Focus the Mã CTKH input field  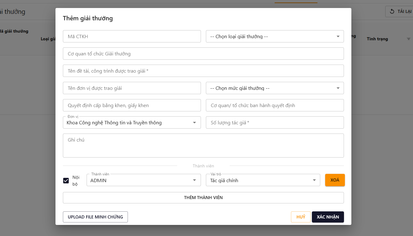click(132, 36)
